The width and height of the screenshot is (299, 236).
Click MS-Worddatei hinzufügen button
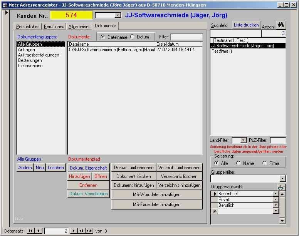pyautogui.click(x=157, y=194)
